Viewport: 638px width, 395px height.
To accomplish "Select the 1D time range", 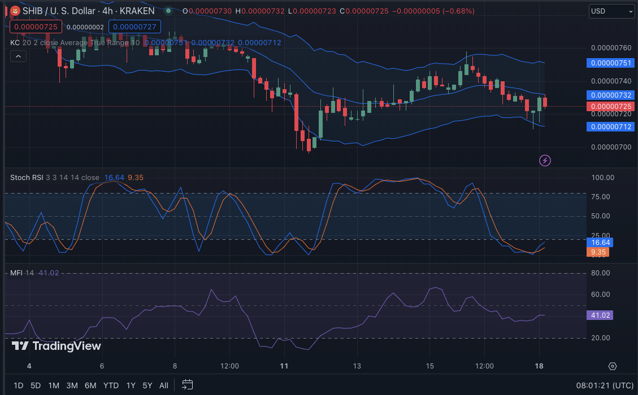I will (x=18, y=385).
